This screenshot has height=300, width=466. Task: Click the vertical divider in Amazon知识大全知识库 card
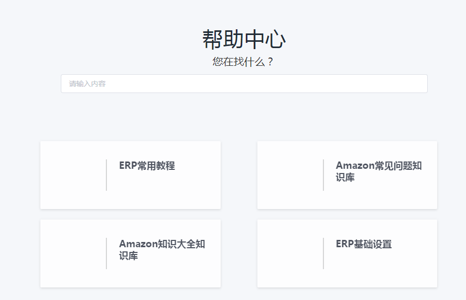(x=106, y=253)
